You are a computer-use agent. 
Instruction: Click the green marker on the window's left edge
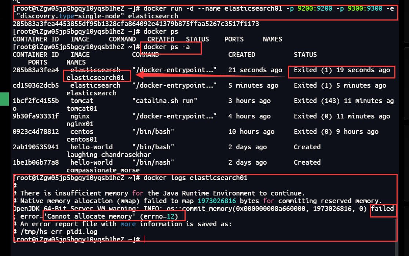coord(4,99)
